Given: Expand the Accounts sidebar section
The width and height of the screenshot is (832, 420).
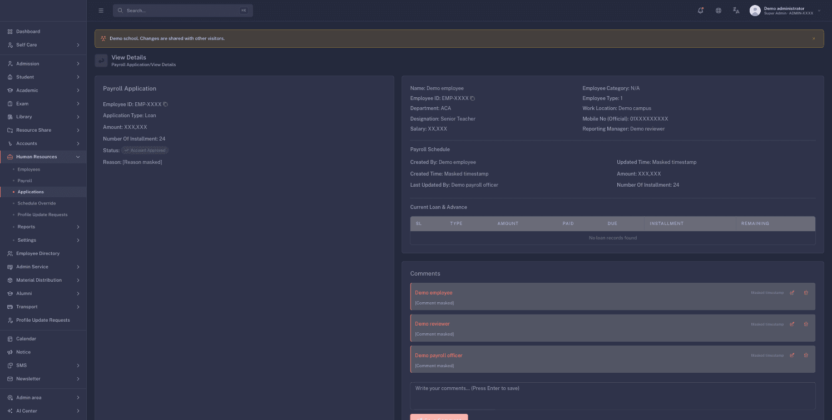Looking at the screenshot, I should [43, 144].
